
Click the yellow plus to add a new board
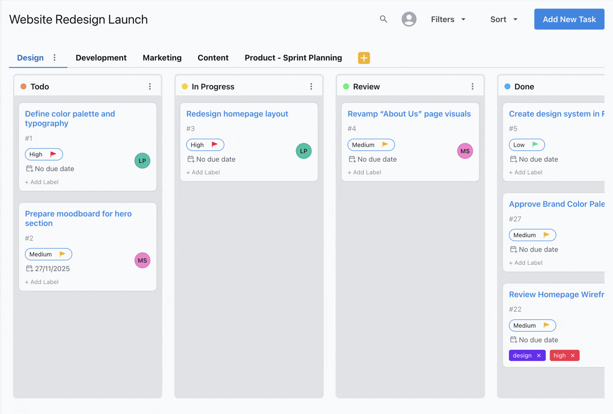364,58
